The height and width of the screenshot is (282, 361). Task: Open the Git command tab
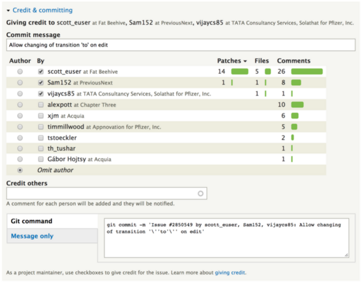tap(31, 221)
